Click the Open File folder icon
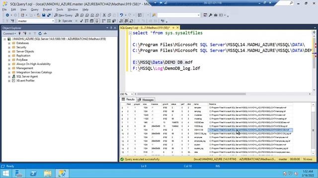This screenshot has width=318, height=178. (38, 15)
